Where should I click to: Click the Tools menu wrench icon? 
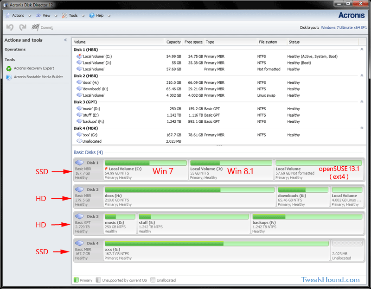click(x=64, y=16)
